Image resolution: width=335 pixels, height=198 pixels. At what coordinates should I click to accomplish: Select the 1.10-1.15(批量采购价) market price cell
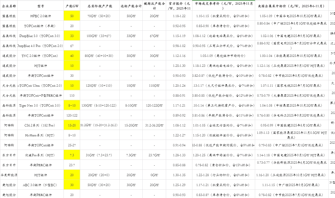224,16
